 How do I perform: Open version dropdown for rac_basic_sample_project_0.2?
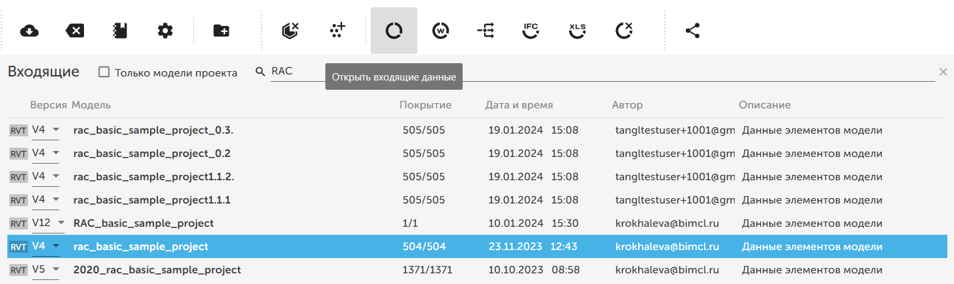46,154
